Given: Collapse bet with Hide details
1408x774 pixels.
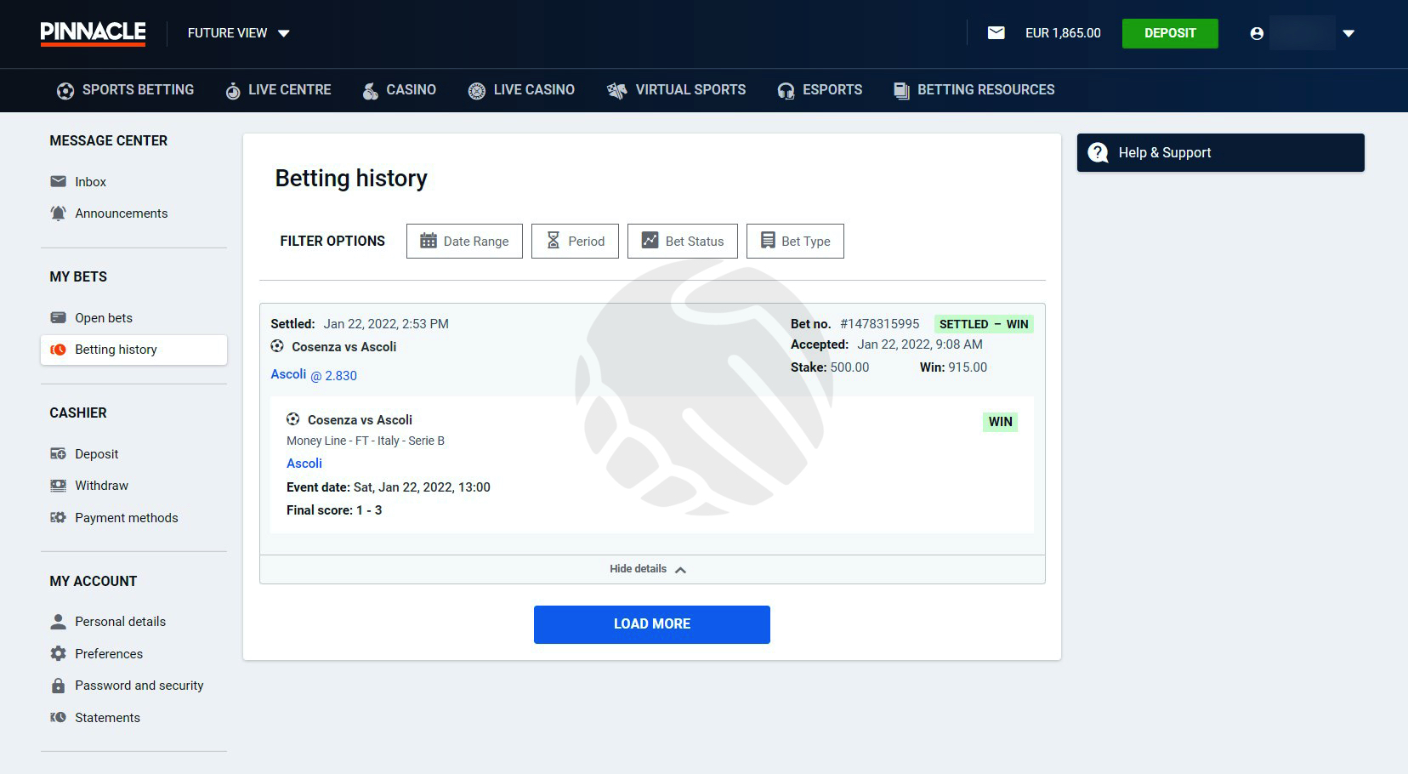Looking at the screenshot, I should point(648,569).
